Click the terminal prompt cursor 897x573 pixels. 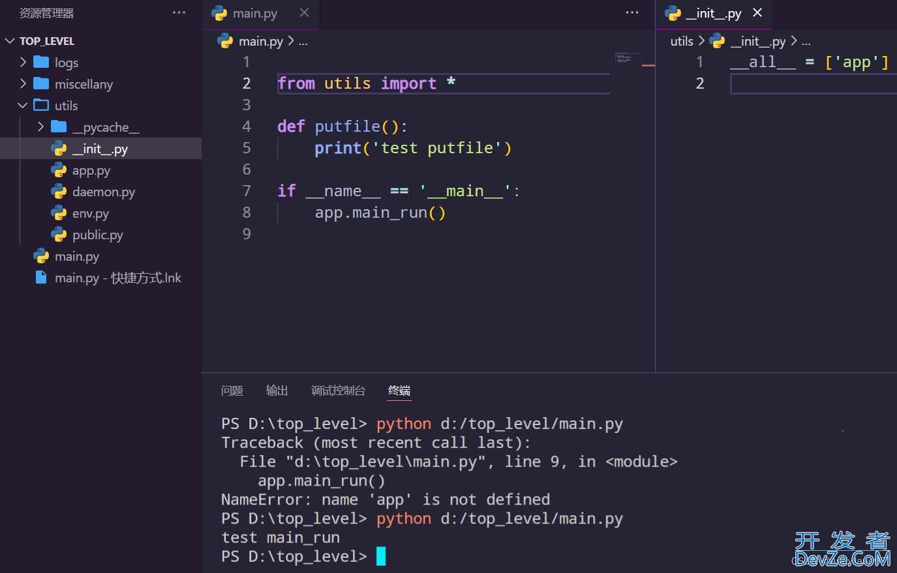pyautogui.click(x=381, y=556)
